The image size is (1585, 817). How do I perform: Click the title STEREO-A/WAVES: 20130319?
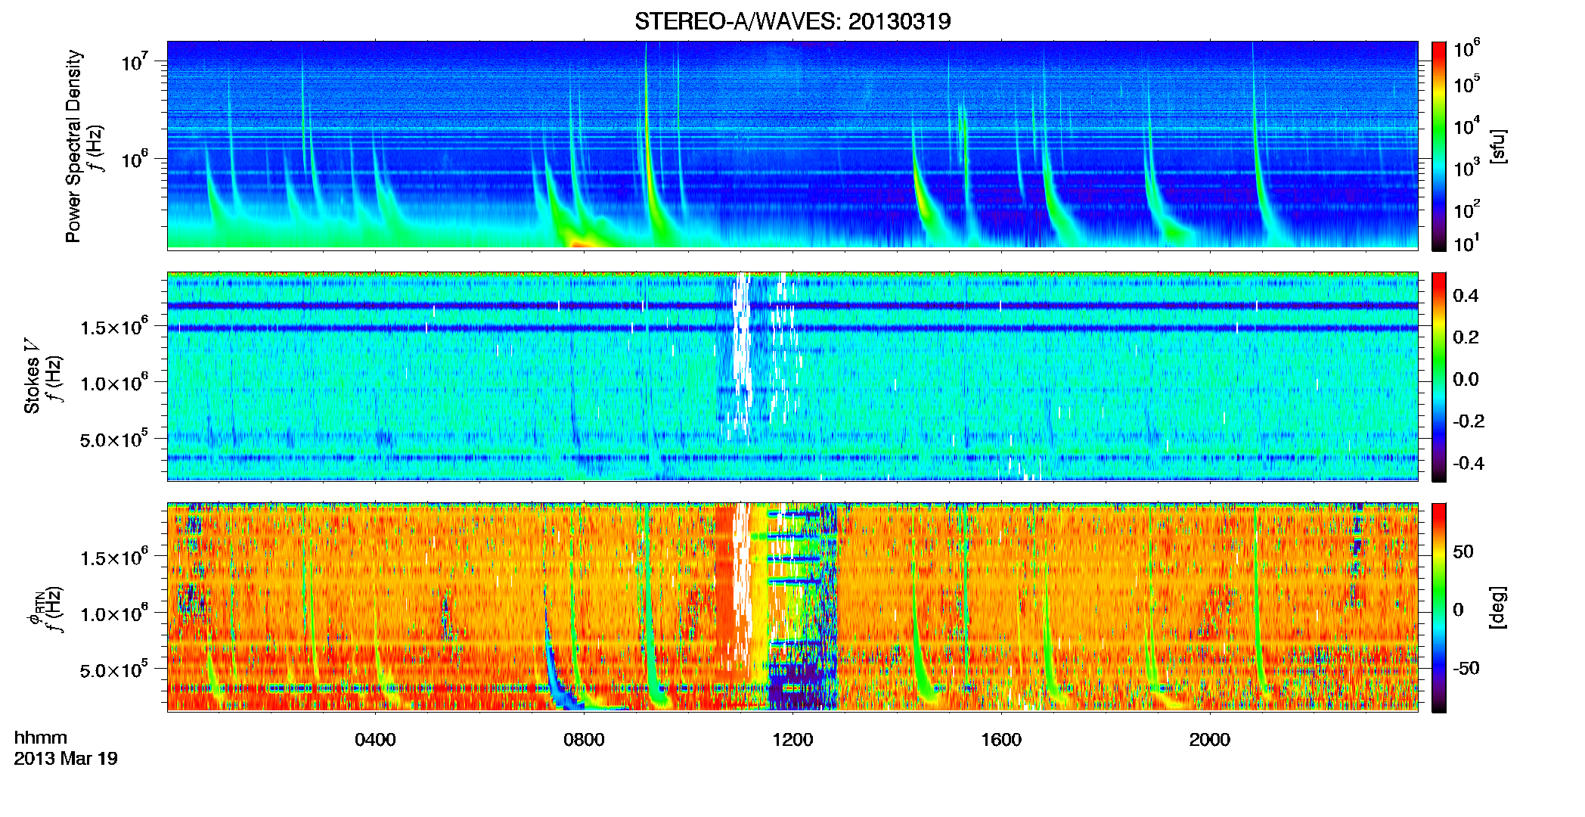coord(792,21)
